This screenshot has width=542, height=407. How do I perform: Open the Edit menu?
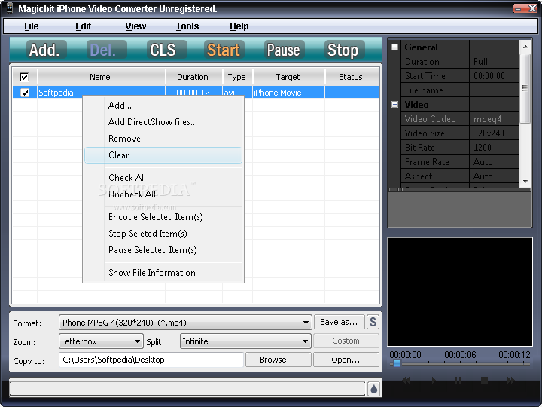click(84, 26)
